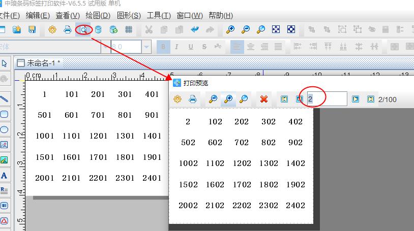
Task: Select the ellipse drawing tool in the left sidebar
Action: [5, 129]
